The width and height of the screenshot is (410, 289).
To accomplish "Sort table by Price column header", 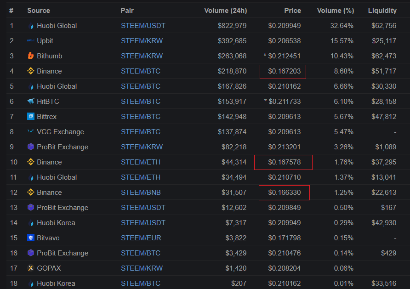I will (x=292, y=10).
